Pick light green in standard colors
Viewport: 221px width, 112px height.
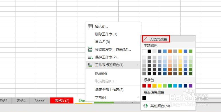click(165, 86)
